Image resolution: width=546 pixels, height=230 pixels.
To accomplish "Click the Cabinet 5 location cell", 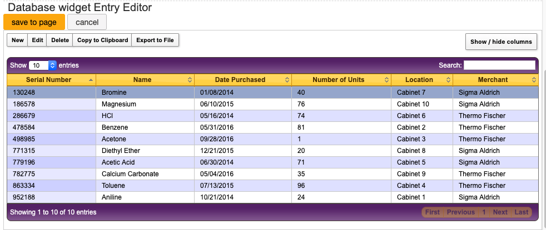I will pyautogui.click(x=422, y=162).
